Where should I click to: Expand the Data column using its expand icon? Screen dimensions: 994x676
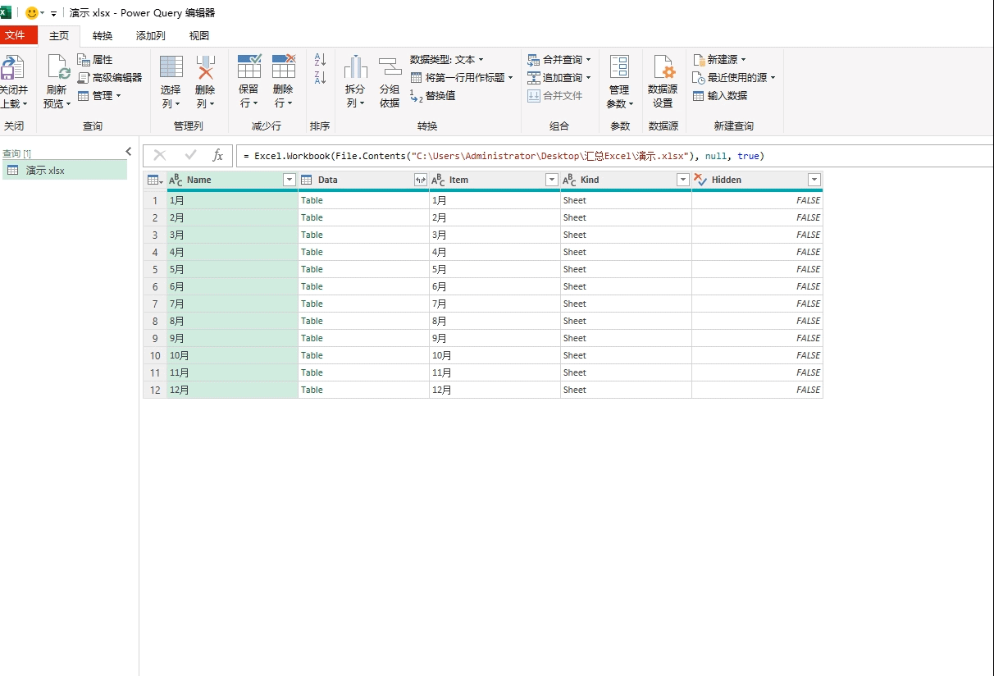(x=421, y=180)
